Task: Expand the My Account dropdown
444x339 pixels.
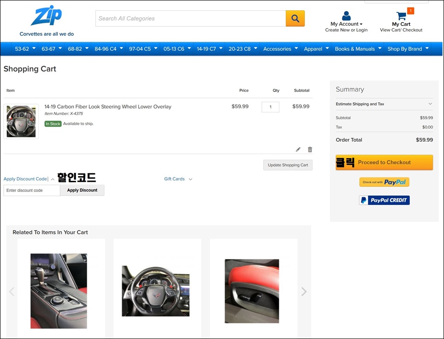Action: tap(346, 24)
